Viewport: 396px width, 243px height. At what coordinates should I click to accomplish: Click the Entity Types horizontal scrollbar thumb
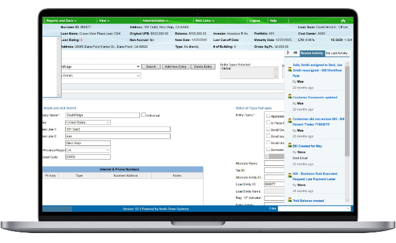[277, 156]
